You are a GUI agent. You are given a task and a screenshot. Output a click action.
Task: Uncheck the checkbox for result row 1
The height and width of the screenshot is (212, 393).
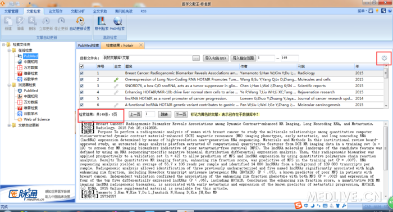point(82,73)
